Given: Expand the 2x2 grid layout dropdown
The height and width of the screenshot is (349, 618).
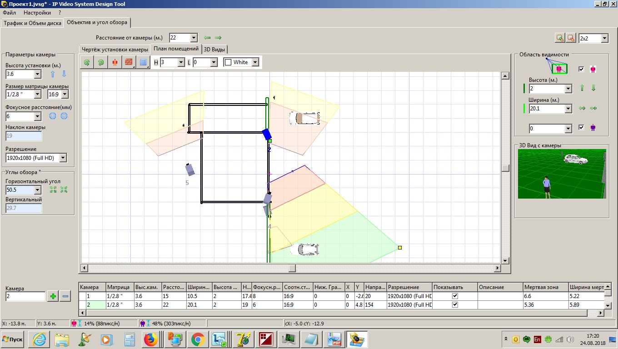Looking at the screenshot, I should (604, 39).
